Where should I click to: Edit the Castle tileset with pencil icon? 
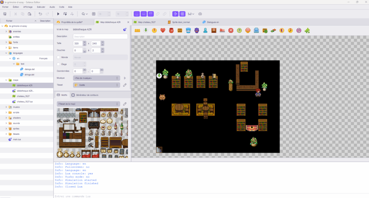(125, 85)
